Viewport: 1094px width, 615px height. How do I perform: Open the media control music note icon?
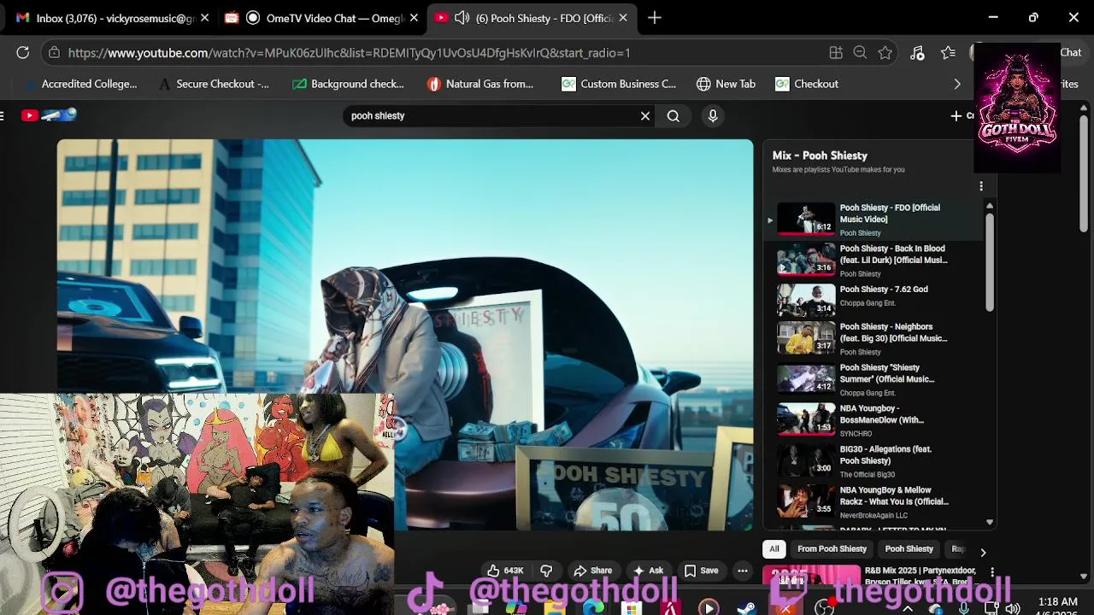pyautogui.click(x=917, y=53)
